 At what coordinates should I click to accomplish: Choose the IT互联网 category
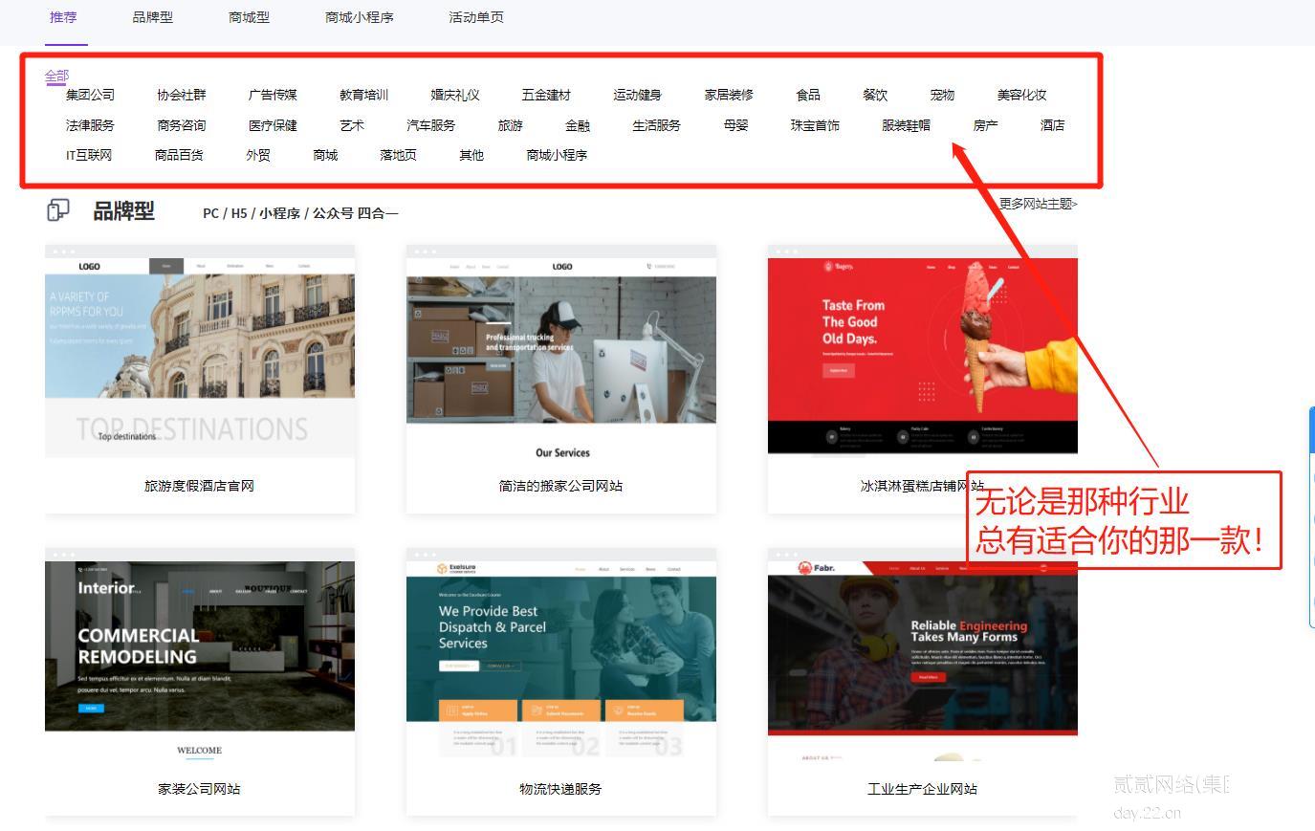[x=89, y=155]
